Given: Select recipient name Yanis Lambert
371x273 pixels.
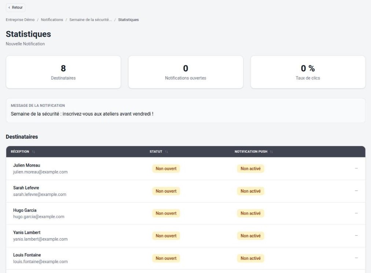Looking at the screenshot, I should [x=27, y=233].
